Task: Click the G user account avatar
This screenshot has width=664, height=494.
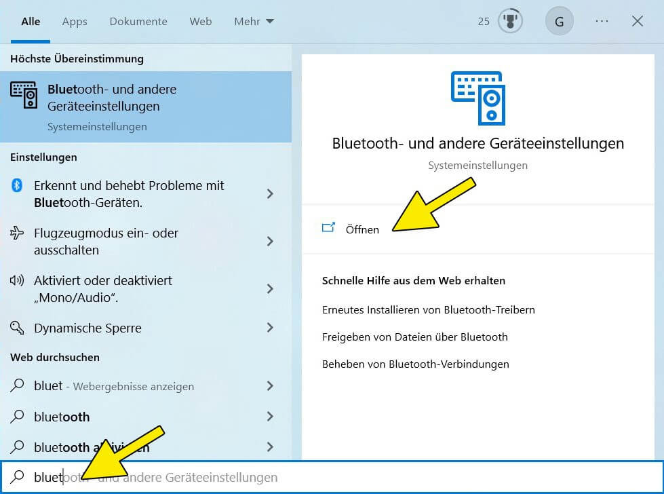Action: (559, 21)
